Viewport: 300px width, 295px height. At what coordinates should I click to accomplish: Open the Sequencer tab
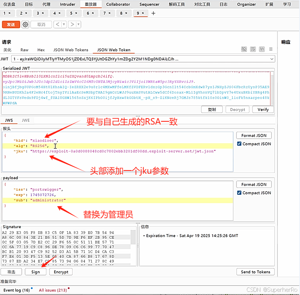click(x=149, y=4)
